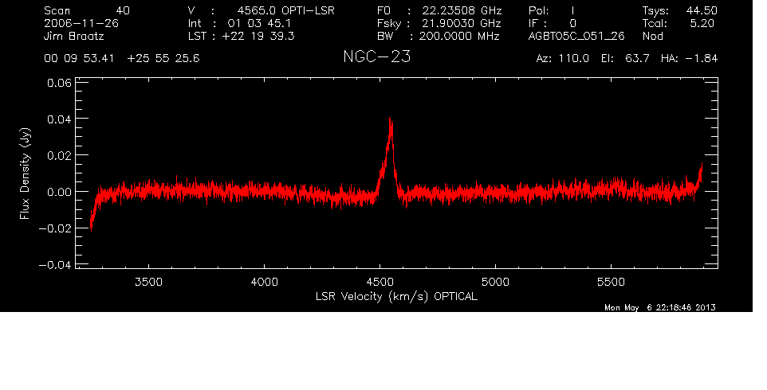Click the 5500 x-axis tick label
This screenshot has width=767, height=390.
point(610,283)
